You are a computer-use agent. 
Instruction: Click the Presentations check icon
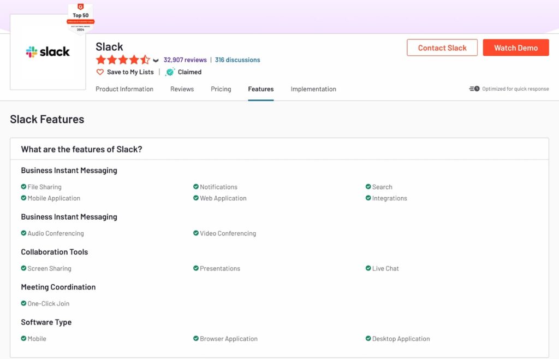(196, 268)
